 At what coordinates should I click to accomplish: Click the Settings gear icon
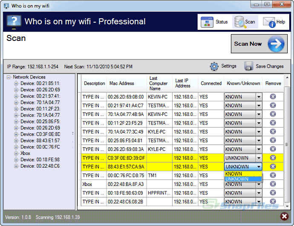[x=214, y=66]
